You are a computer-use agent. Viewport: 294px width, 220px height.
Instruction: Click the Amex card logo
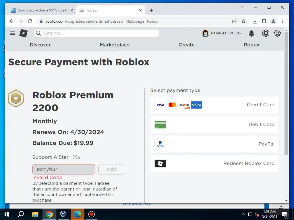pos(196,105)
